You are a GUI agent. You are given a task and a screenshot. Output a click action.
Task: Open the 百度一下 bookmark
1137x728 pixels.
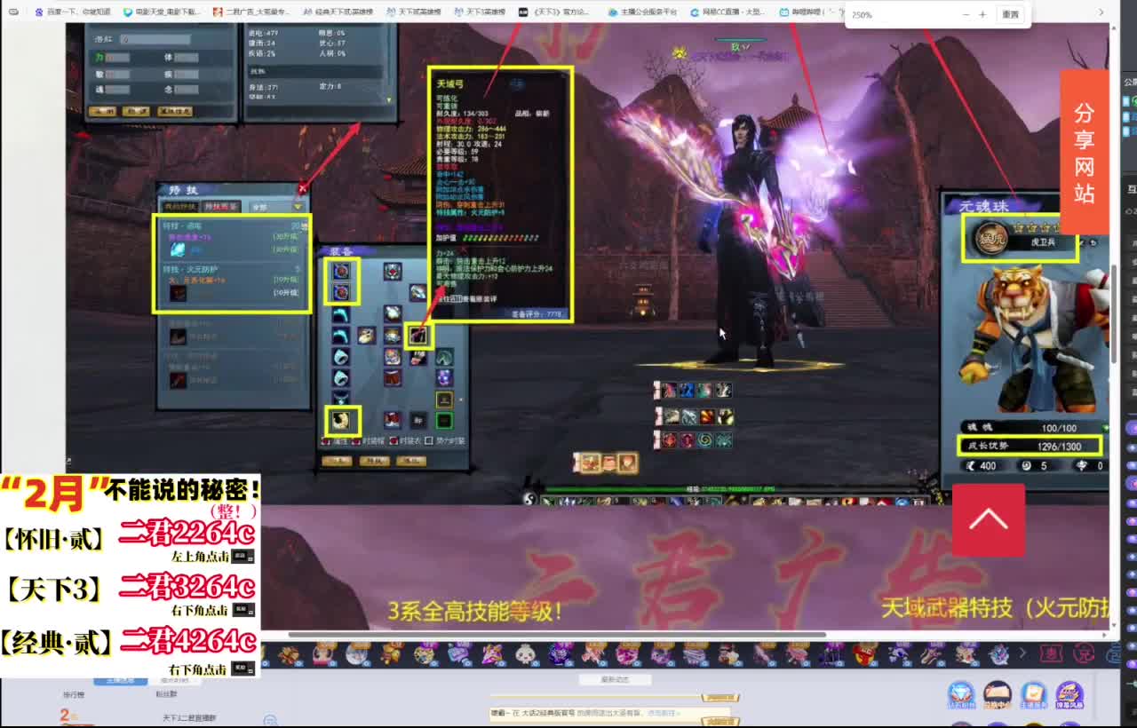[x=73, y=12]
